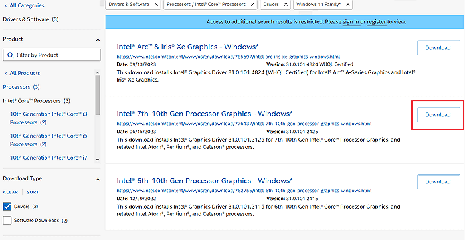Viewport: 465px width, 240px height.
Task: Download Intel 6th-10th Gen Processor Graphics driver
Action: [438, 182]
